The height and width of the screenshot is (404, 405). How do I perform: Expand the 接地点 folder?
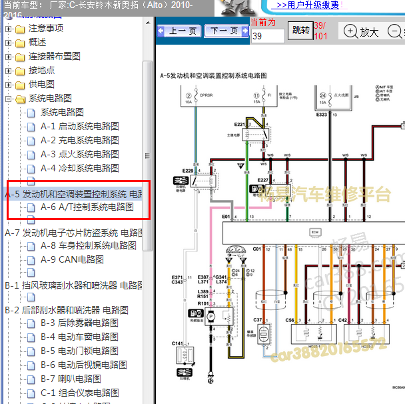coord(8,71)
